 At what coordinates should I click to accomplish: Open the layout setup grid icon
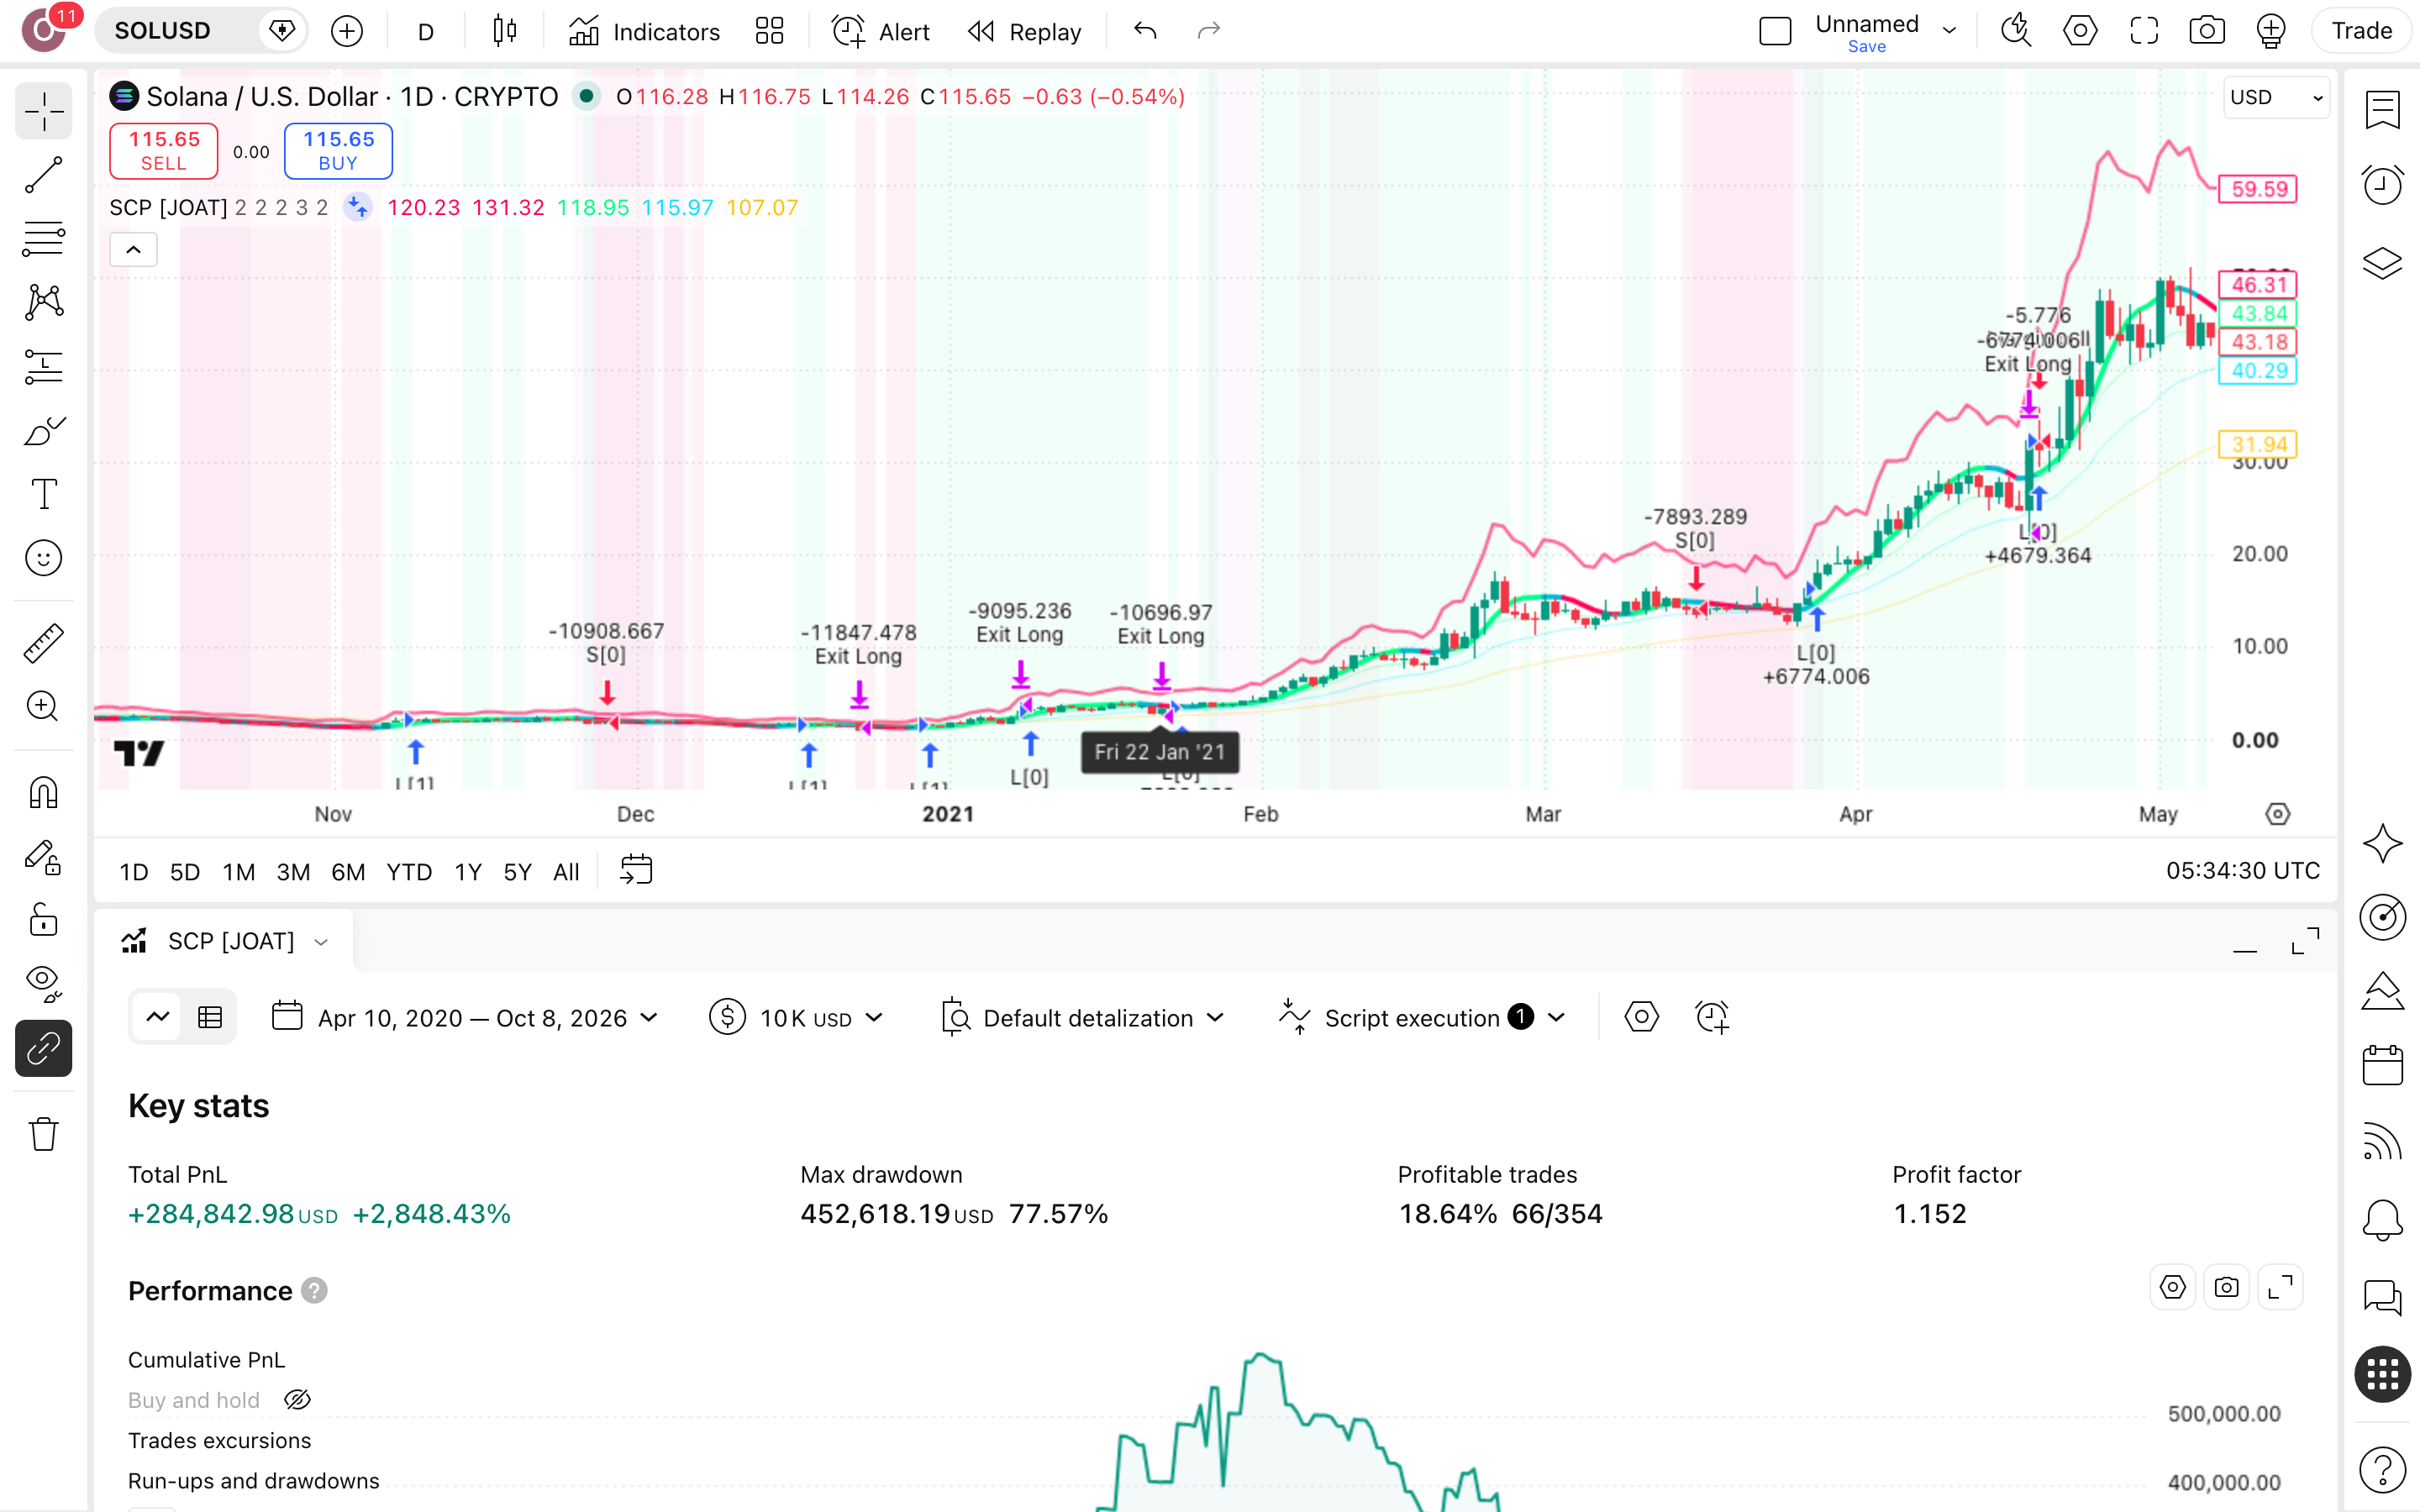[769, 31]
